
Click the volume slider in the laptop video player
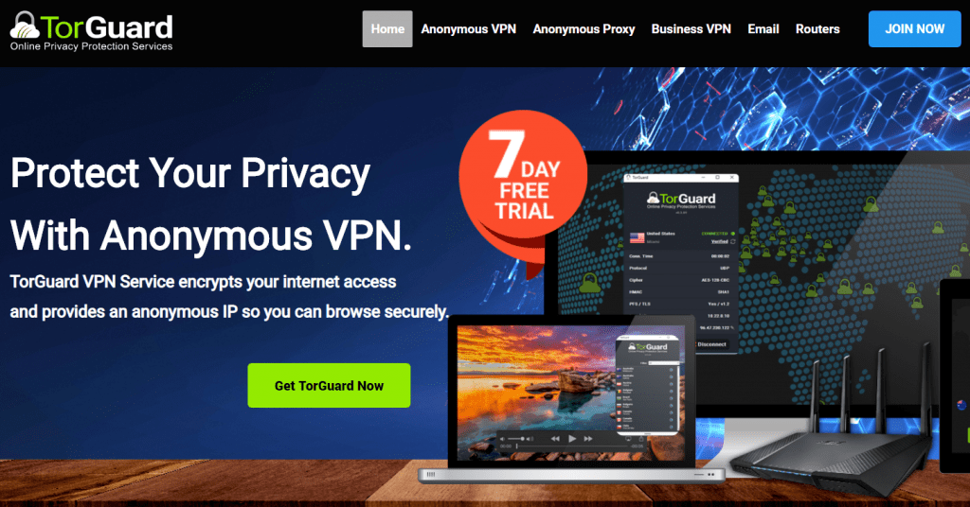point(518,439)
